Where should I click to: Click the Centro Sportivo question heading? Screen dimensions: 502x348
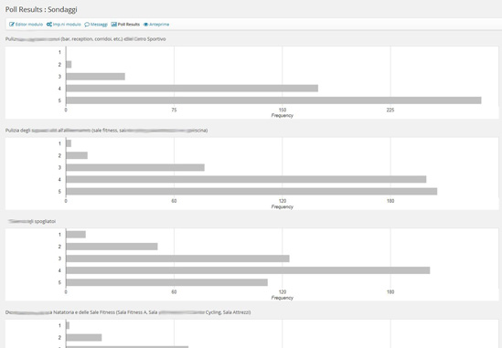click(85, 39)
